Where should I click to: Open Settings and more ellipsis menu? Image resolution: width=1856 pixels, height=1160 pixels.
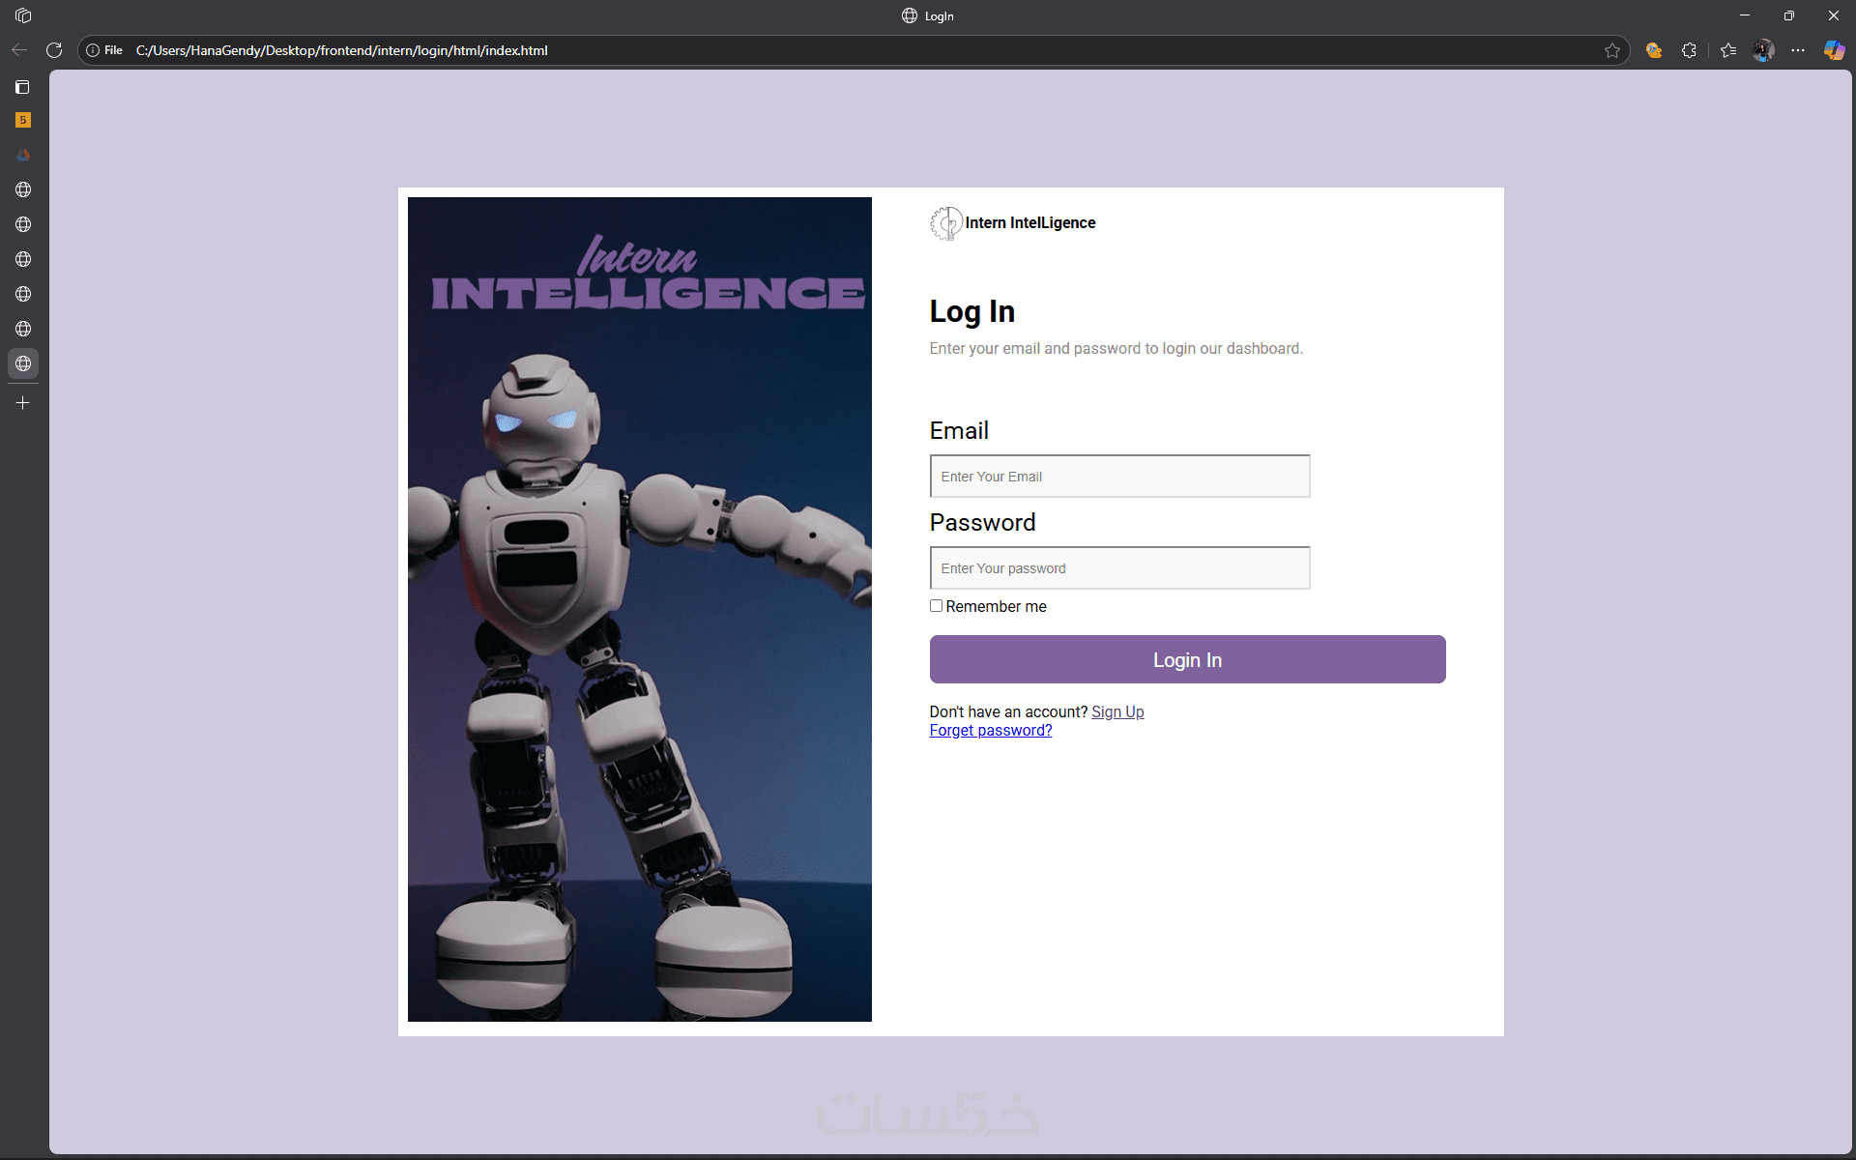click(1797, 50)
